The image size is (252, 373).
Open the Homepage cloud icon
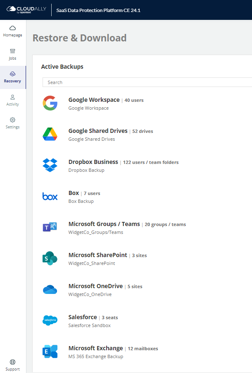[12, 28]
